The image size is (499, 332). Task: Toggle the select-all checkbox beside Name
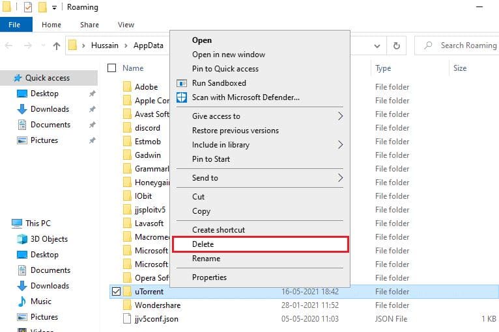click(x=111, y=68)
